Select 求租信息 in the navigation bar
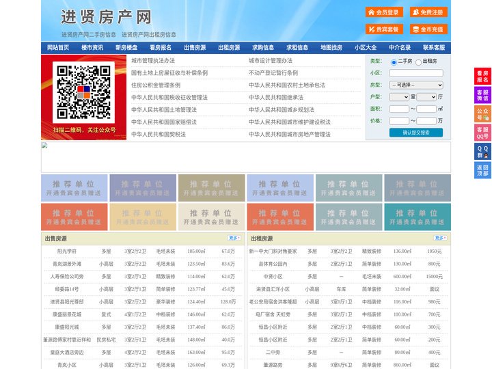The image size is (492, 369). pyautogui.click(x=297, y=48)
